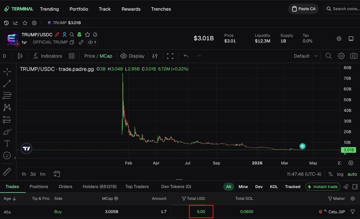Image resolution: width=360 pixels, height=219 pixels.
Task: Toggle percent scale on chart
Action: pyautogui.click(x=331, y=174)
